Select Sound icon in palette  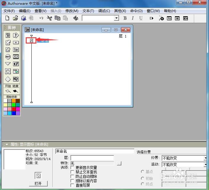16,64
